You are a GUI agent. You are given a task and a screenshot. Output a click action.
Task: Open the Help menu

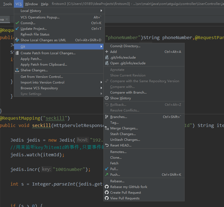tap(45, 4)
